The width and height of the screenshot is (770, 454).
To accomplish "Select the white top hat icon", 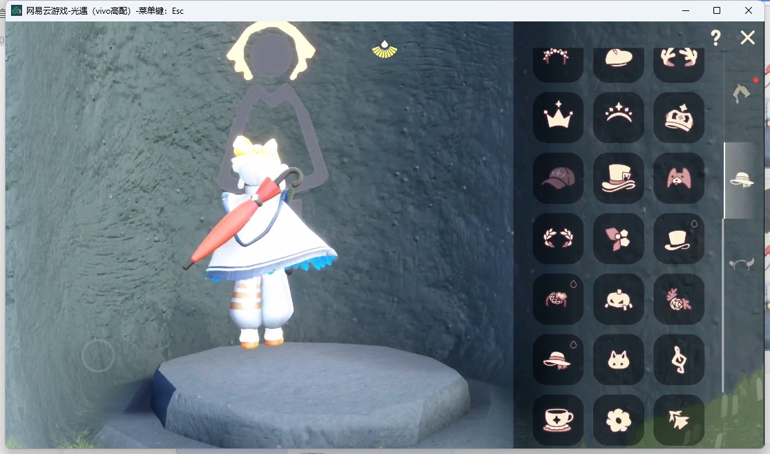I will [679, 238].
